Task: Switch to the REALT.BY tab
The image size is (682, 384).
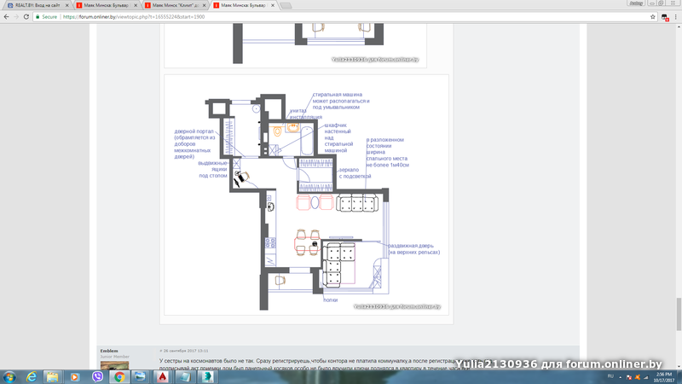Action: pos(38,5)
